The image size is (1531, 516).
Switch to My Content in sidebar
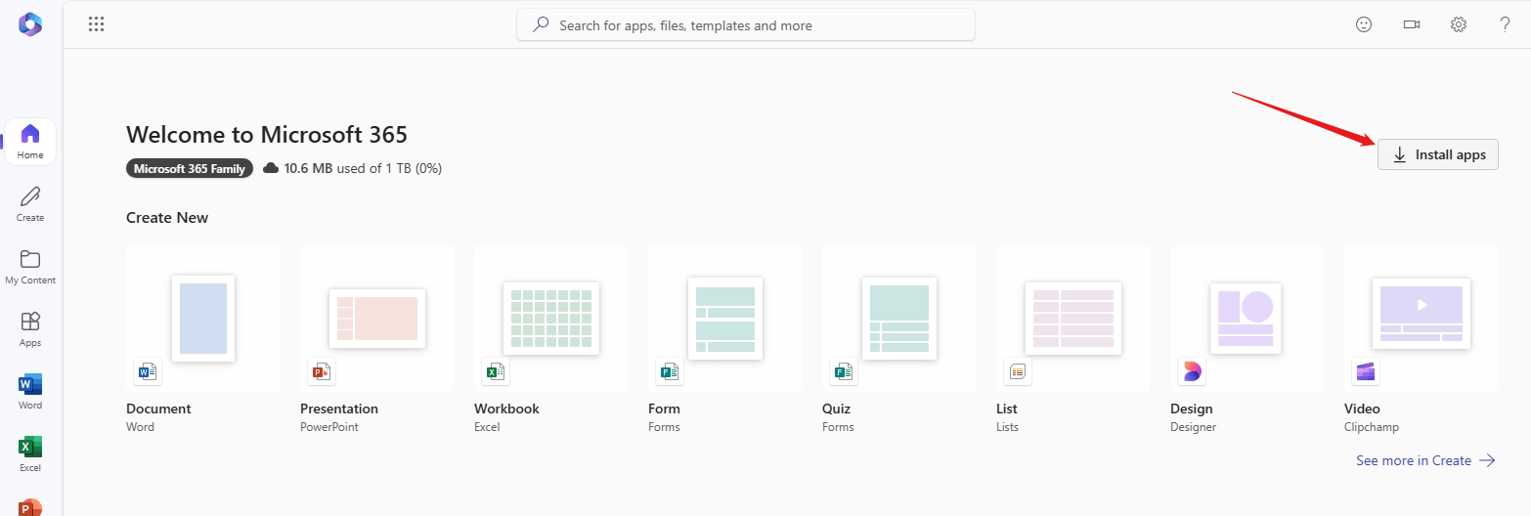(30, 266)
